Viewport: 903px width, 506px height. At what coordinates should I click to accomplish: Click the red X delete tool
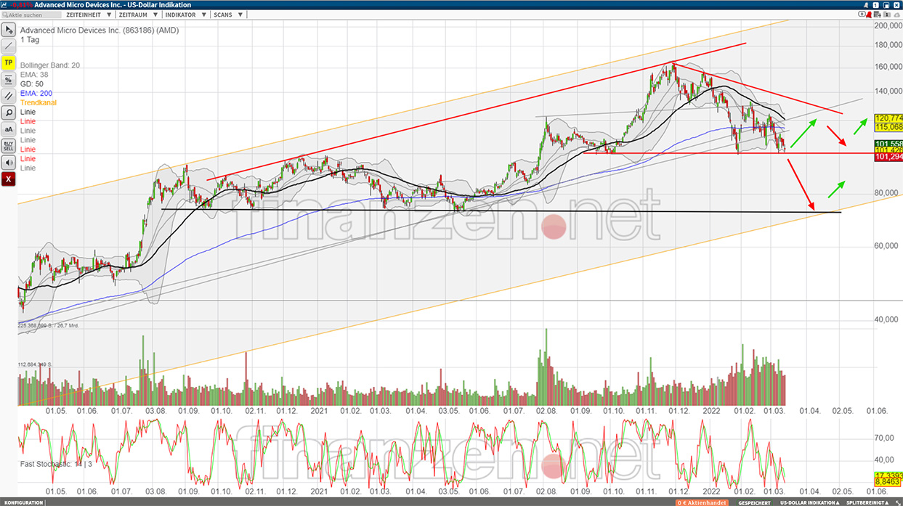point(8,179)
